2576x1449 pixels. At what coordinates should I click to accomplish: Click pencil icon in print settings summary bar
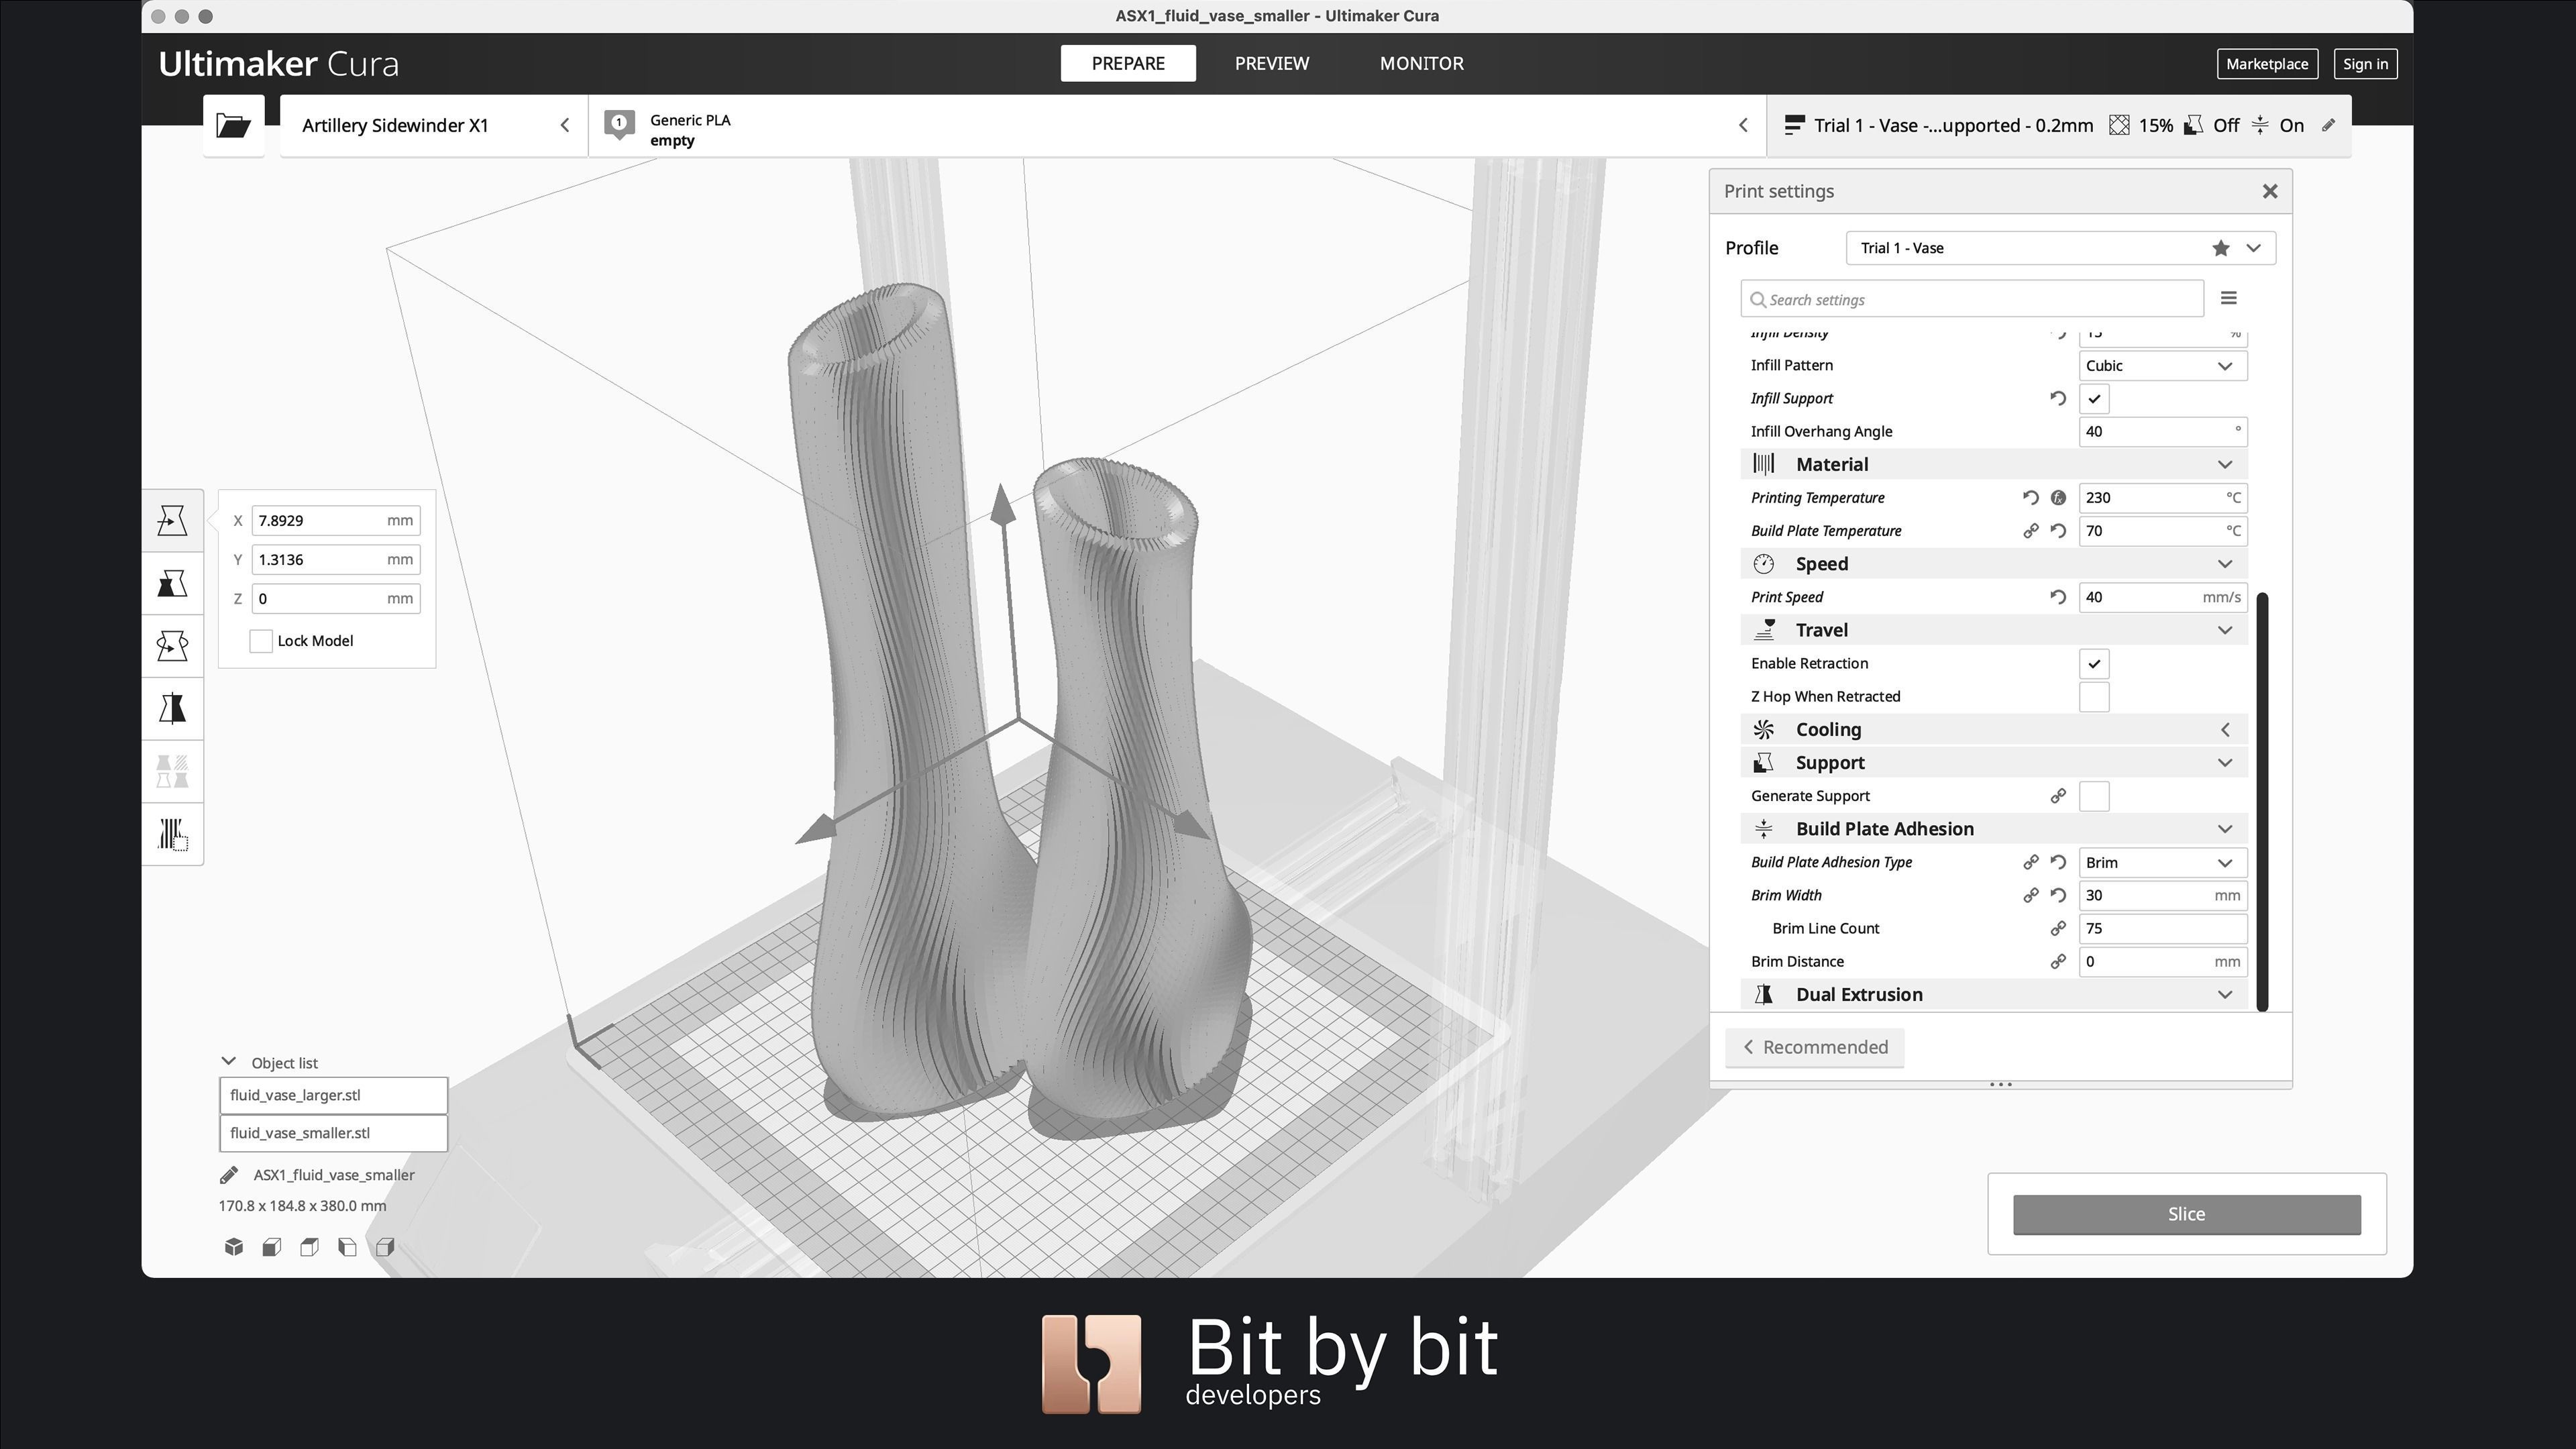pos(2328,125)
